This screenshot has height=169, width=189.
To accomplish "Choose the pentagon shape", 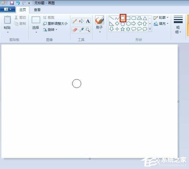I will tap(123, 24).
